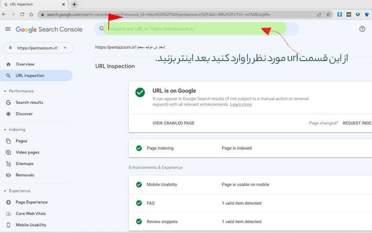Expand the Mobile Usability result row

click(250, 185)
